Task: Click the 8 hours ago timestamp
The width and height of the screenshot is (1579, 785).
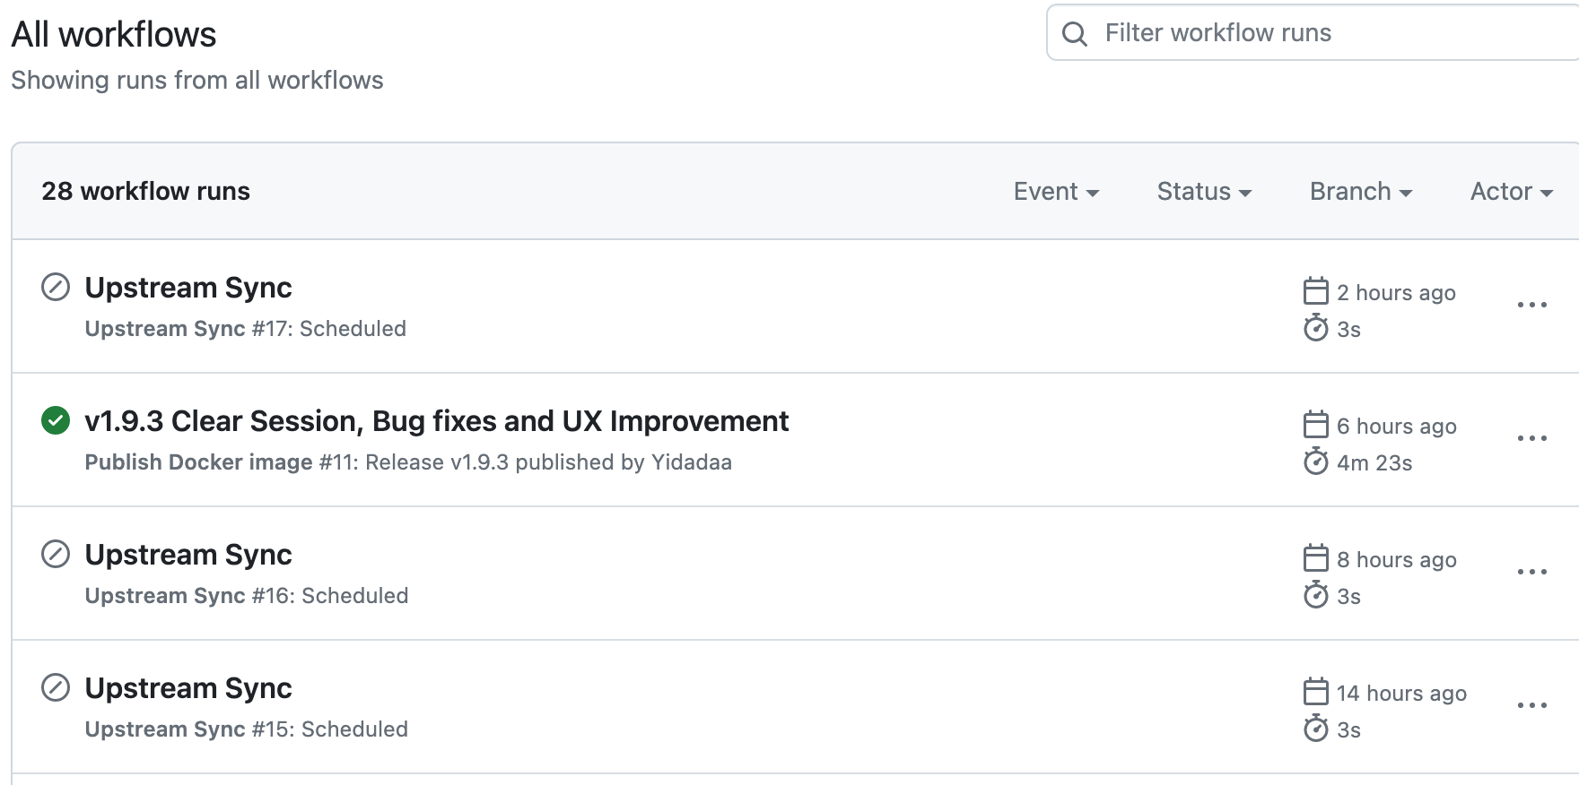Action: pyautogui.click(x=1396, y=560)
